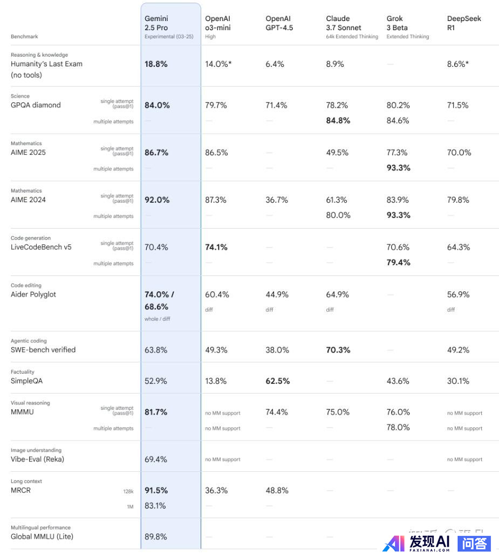The width and height of the screenshot is (499, 557).
Task: Click the Aider Polyglot benchmark label
Action: (x=33, y=294)
